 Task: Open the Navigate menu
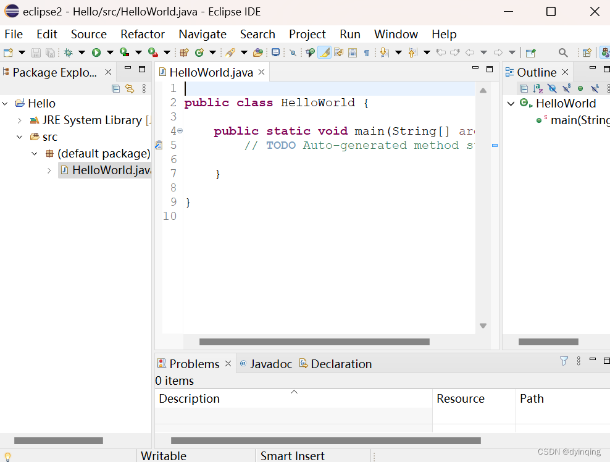pos(203,34)
